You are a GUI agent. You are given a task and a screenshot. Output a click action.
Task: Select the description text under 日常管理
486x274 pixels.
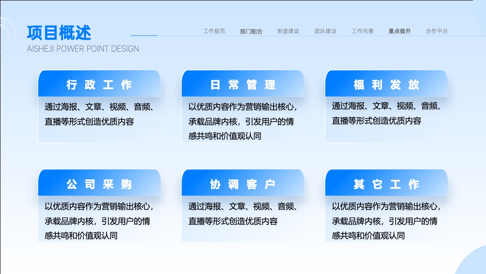[x=243, y=121]
